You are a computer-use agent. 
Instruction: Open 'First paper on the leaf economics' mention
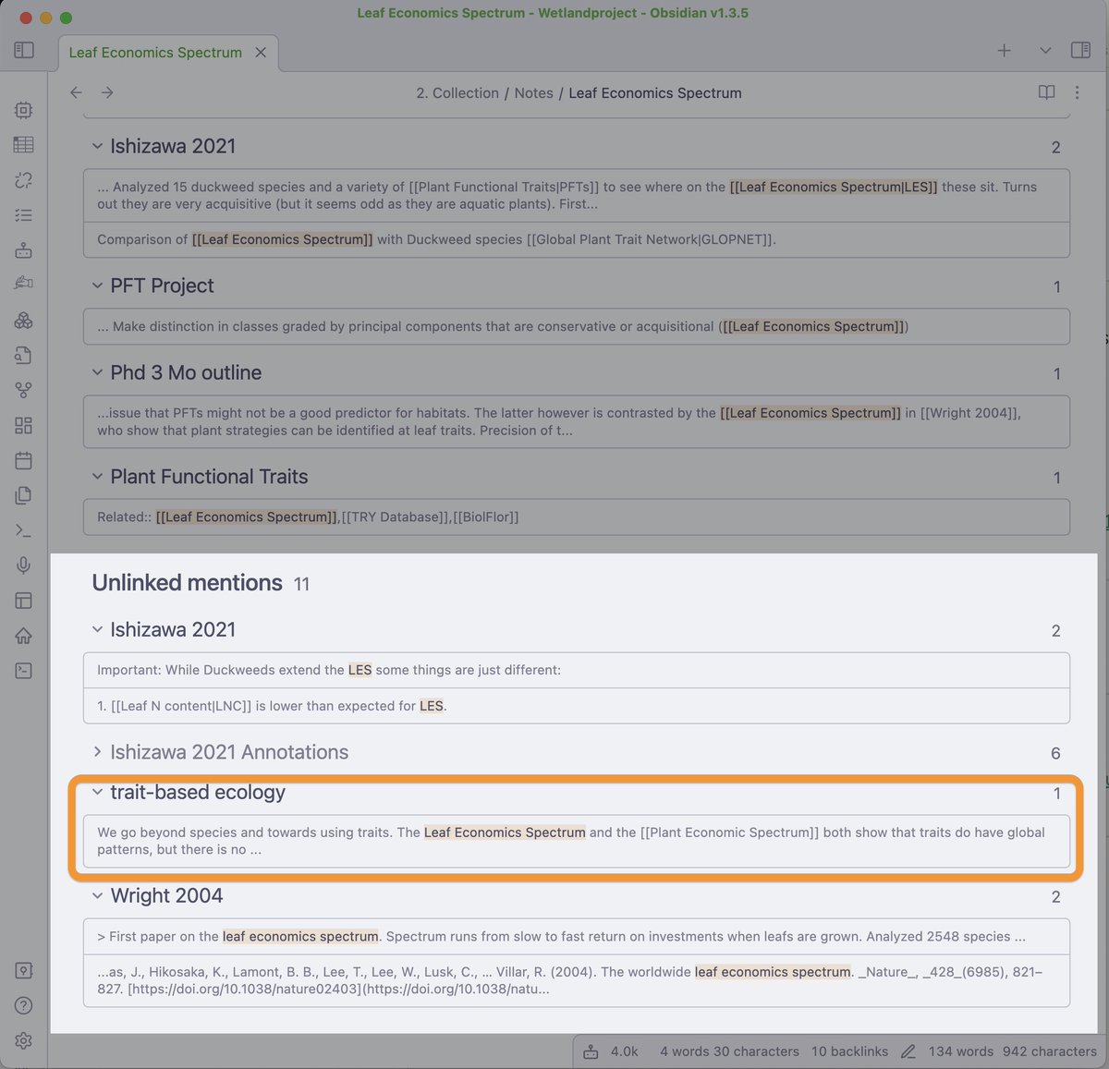point(577,936)
